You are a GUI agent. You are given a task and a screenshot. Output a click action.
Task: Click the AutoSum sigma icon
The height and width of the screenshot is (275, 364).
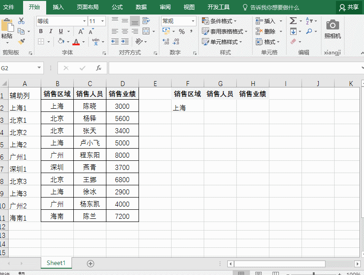(x=293, y=21)
